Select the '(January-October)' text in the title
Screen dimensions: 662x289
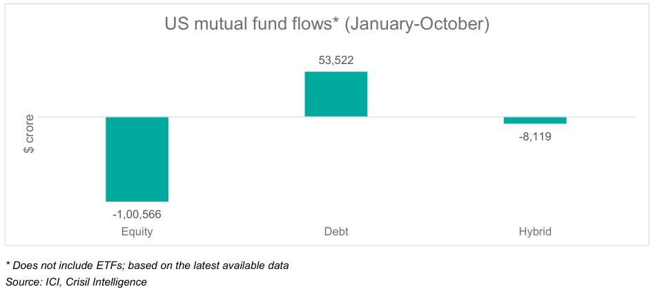[x=416, y=25]
